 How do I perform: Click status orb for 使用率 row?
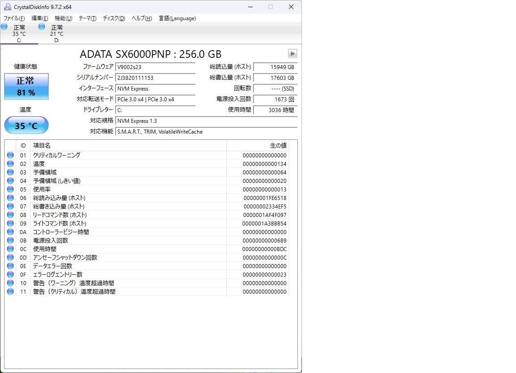(10, 189)
